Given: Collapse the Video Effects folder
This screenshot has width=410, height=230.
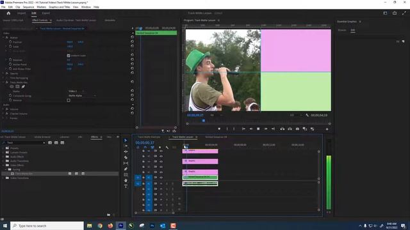Looking at the screenshot, I should 3,165.
